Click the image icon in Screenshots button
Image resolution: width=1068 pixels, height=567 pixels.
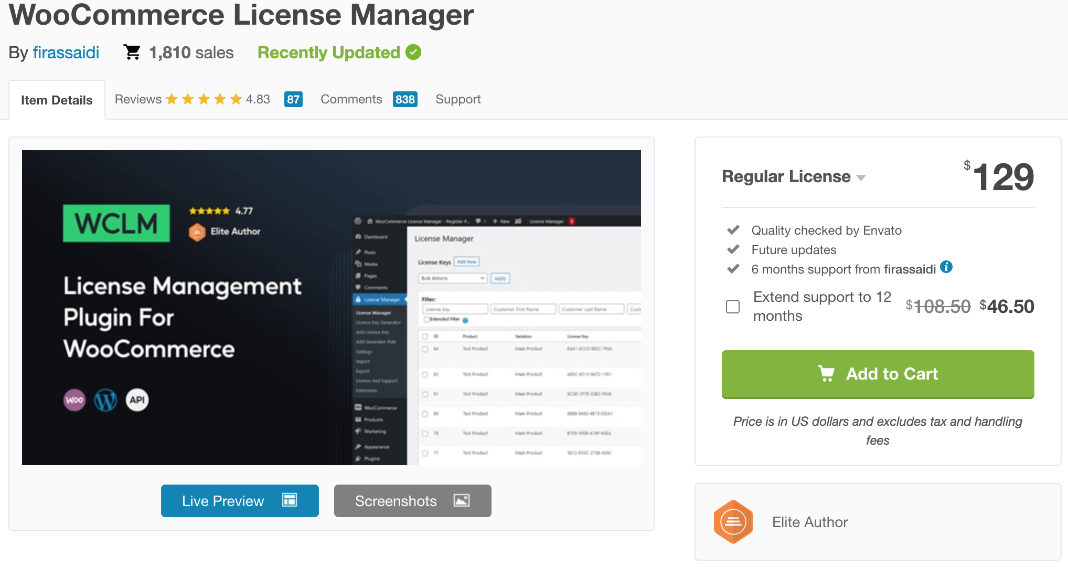(462, 500)
